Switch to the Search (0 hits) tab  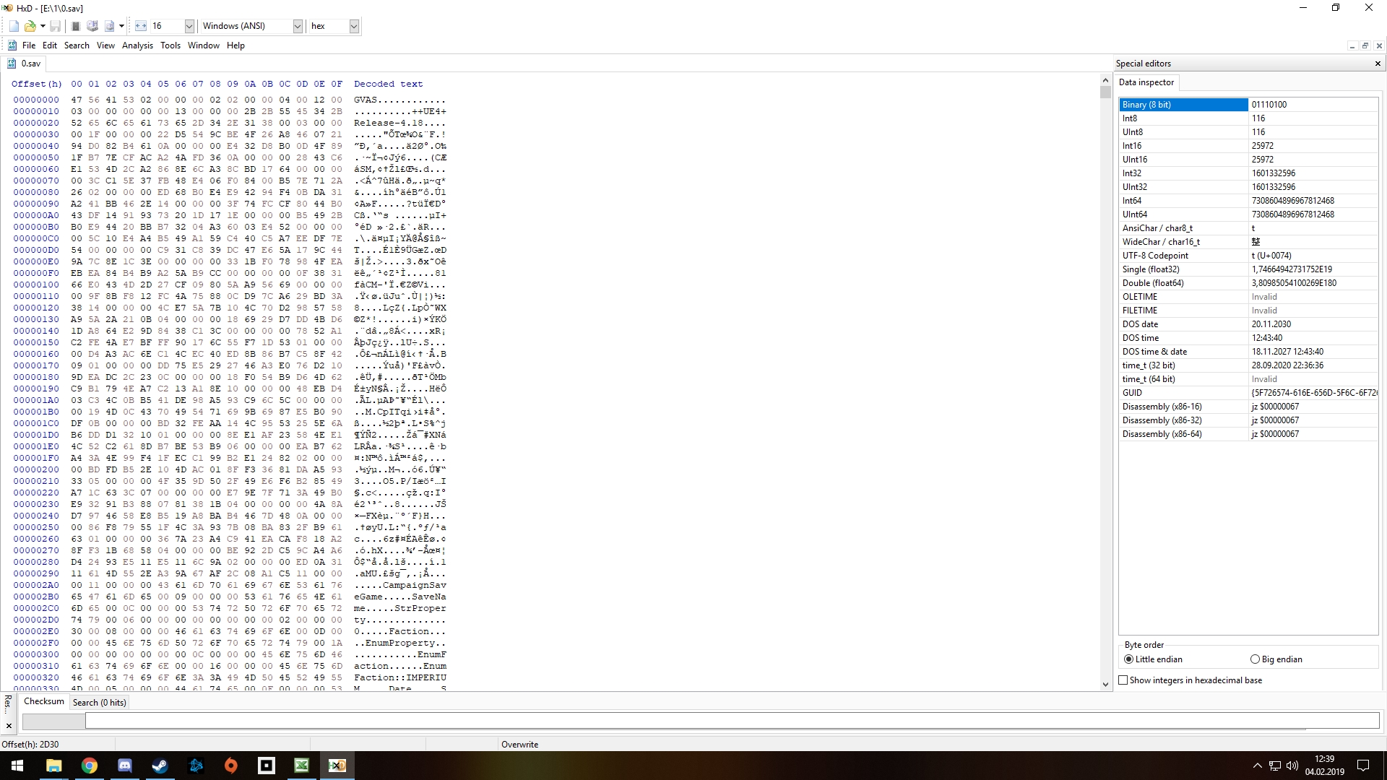coord(99,702)
